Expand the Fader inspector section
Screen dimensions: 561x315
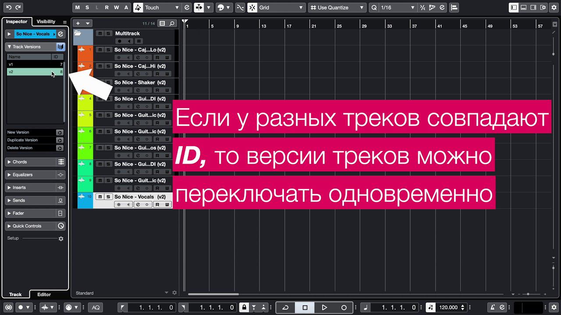click(x=9, y=213)
